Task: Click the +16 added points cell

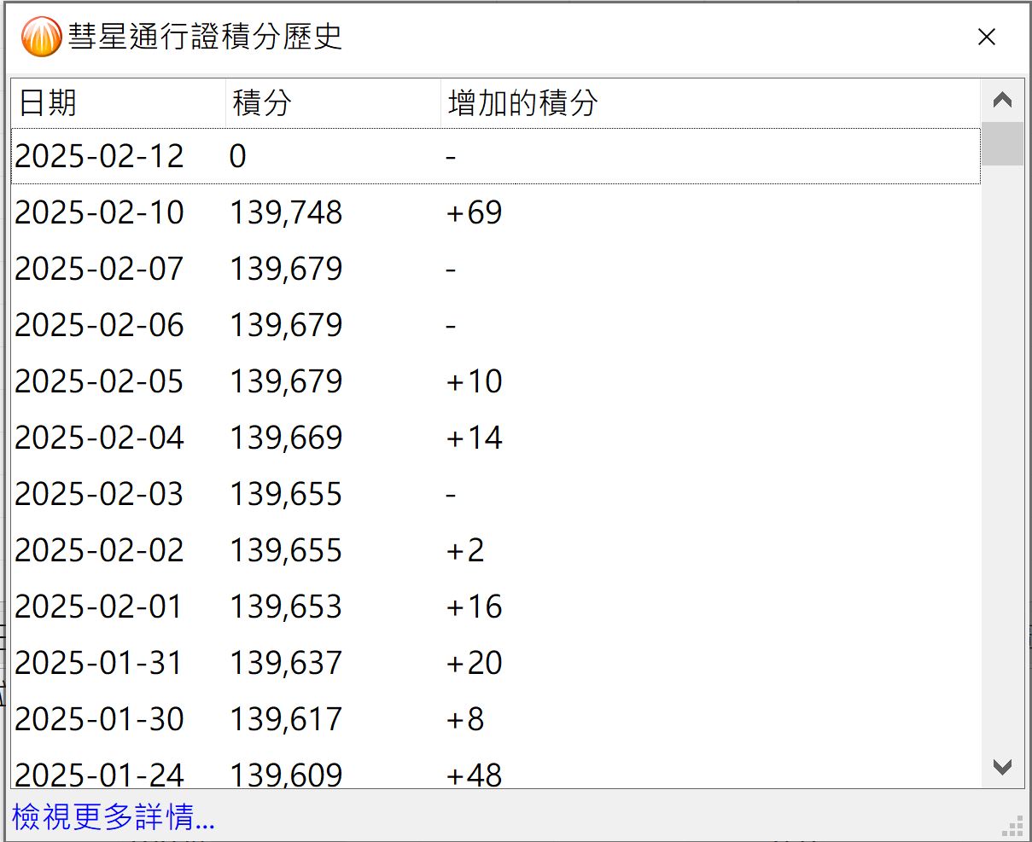Action: point(475,607)
